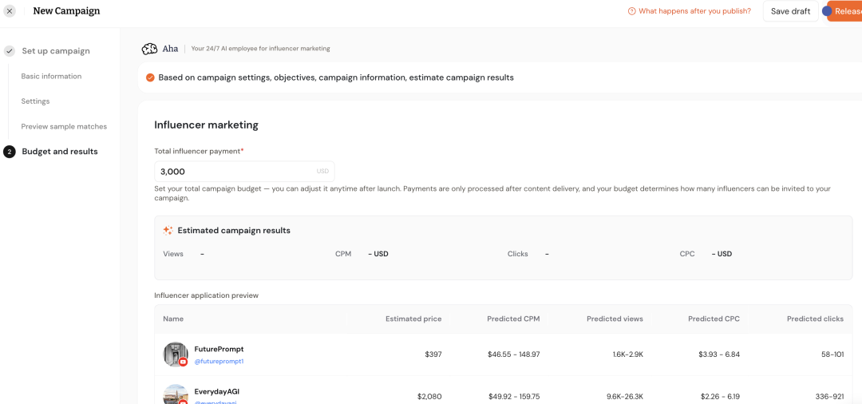The height and width of the screenshot is (404, 862).
Task: Click the CPM label in estimated results
Action: [x=343, y=254]
